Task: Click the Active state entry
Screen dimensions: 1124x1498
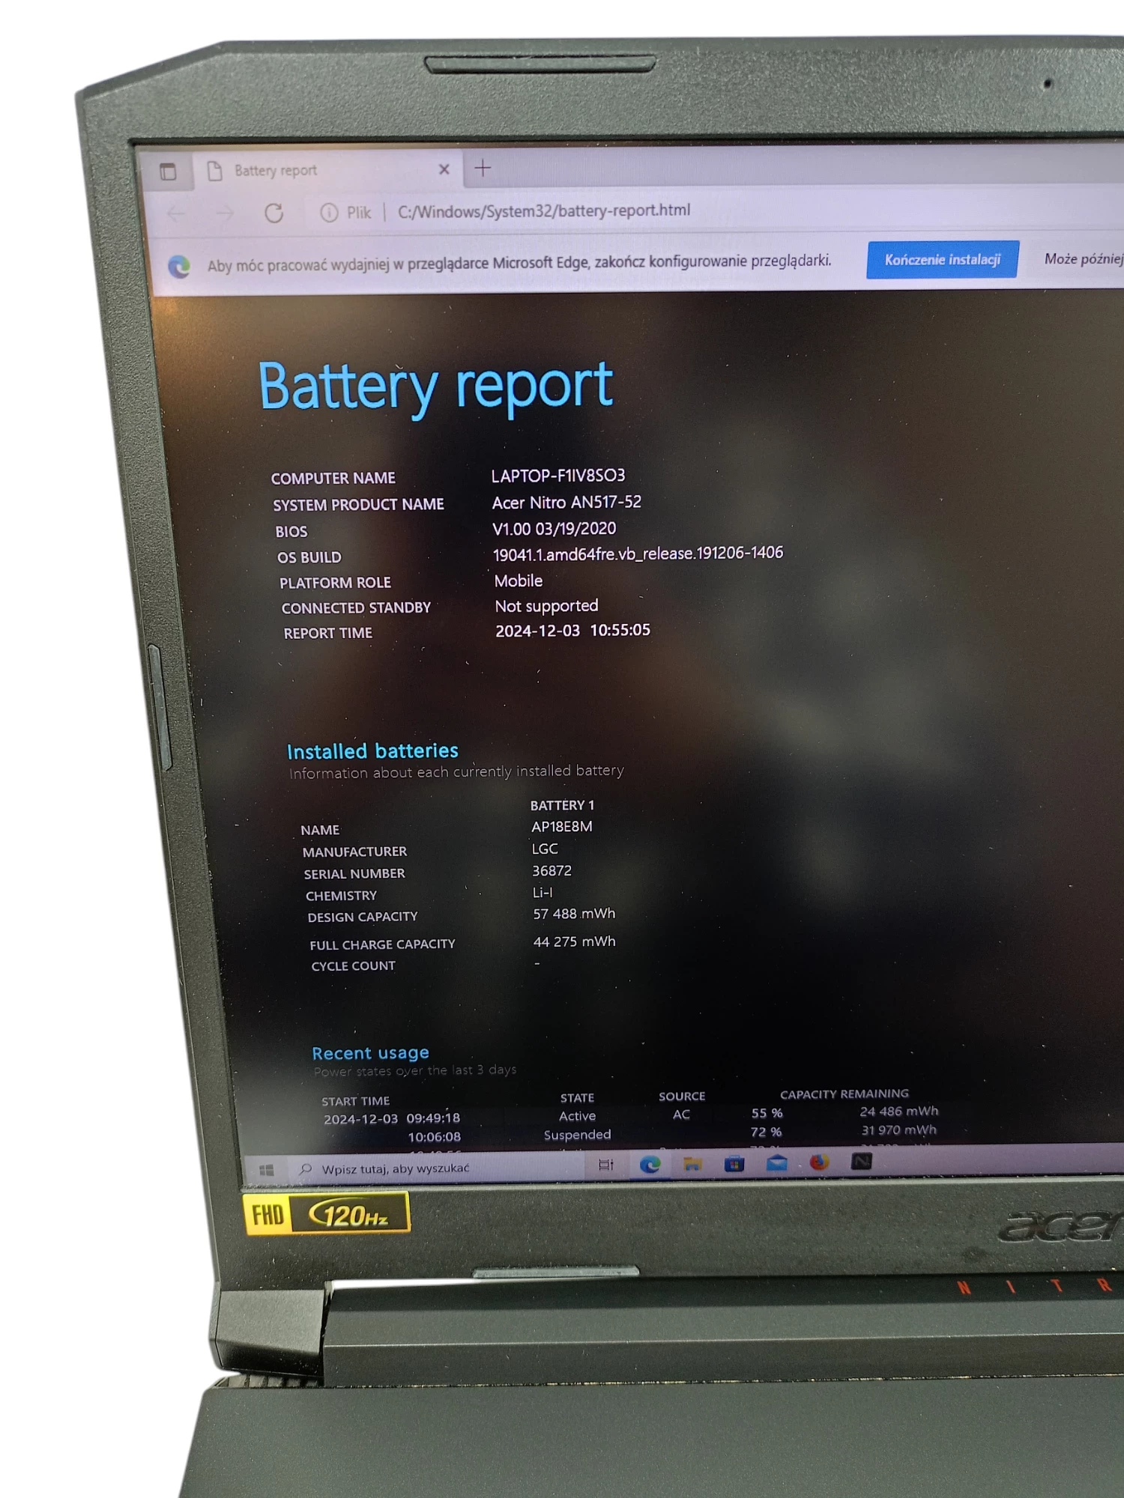Action: [x=577, y=1116]
